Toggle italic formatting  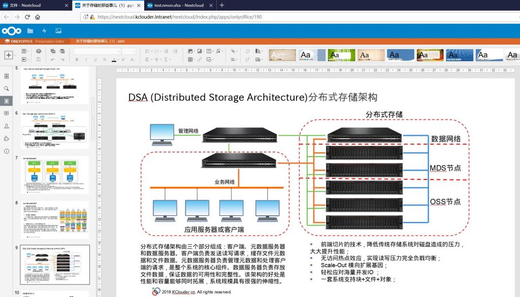(86, 60)
